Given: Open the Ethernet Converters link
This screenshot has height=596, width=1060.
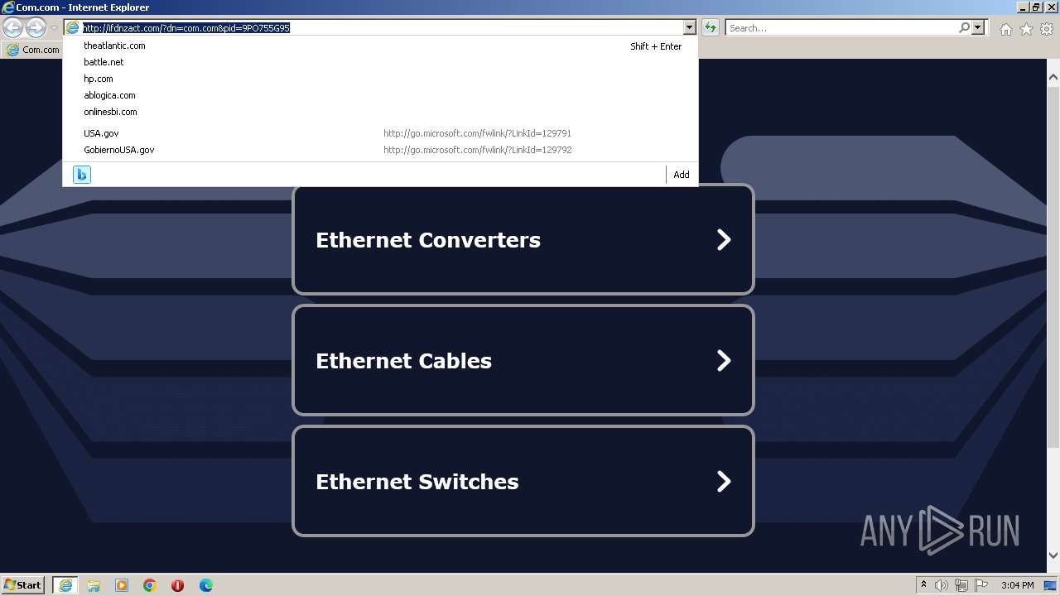Looking at the screenshot, I should (x=523, y=240).
